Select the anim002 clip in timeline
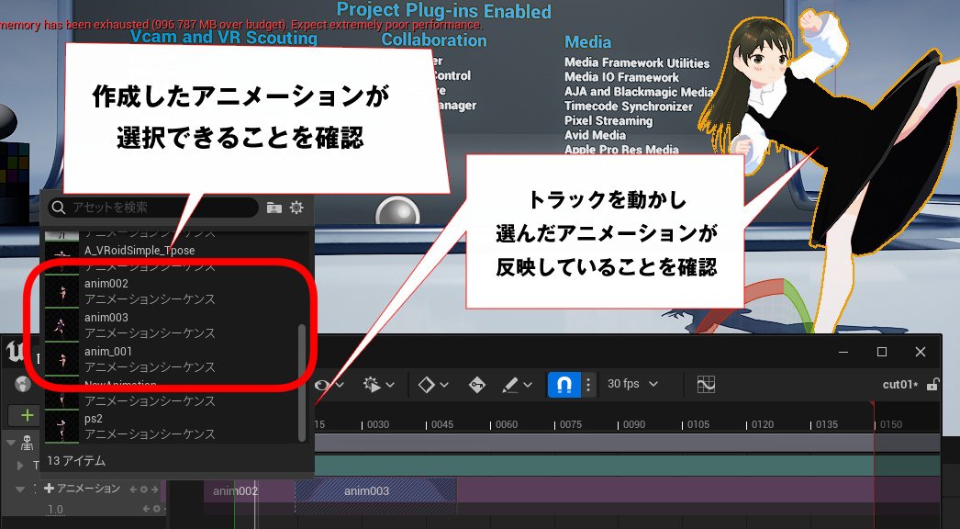 [x=250, y=491]
